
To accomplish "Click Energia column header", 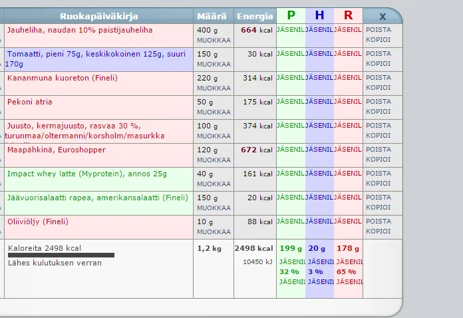I will pyautogui.click(x=254, y=16).
